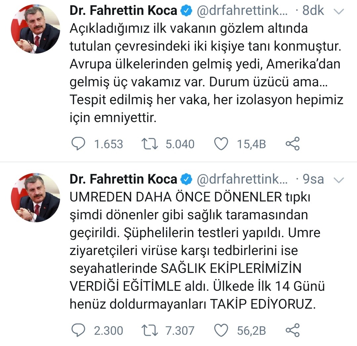Open profile photo on the first tweet
The width and height of the screenshot is (357, 346).
[35, 29]
